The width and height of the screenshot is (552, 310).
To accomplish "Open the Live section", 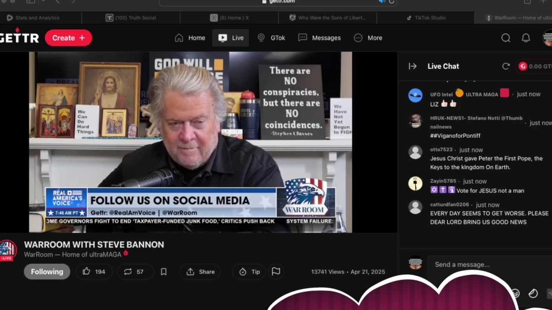I will click(x=231, y=38).
